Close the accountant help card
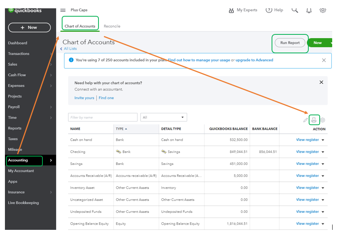This screenshot has height=234, width=350. [321, 82]
